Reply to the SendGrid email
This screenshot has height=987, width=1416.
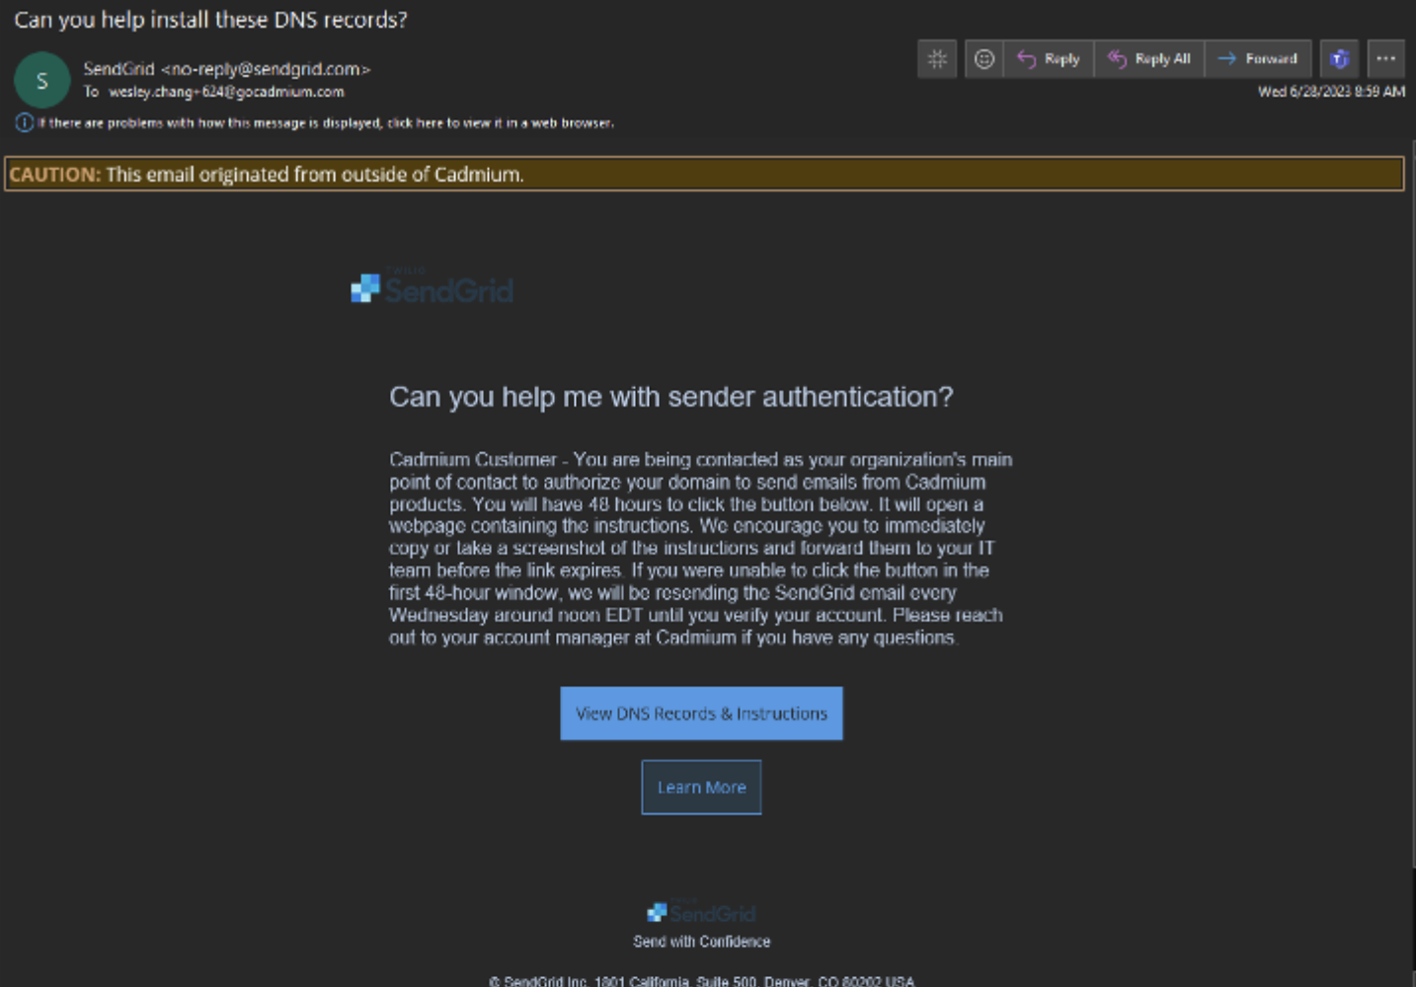pos(1049,59)
